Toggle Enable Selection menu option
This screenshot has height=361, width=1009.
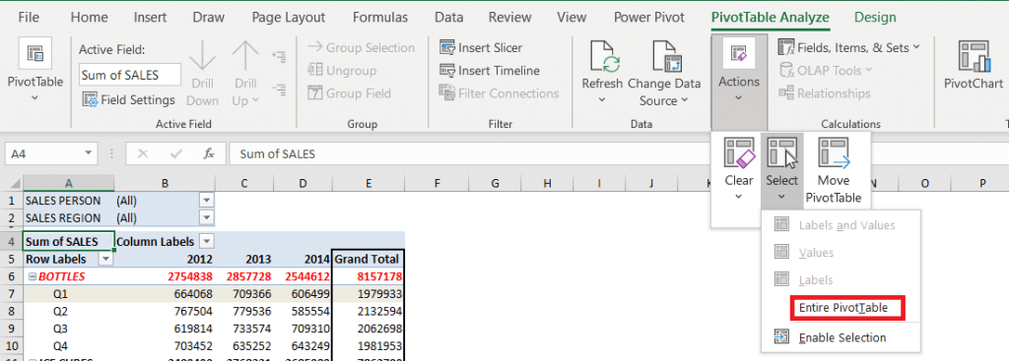pyautogui.click(x=841, y=337)
